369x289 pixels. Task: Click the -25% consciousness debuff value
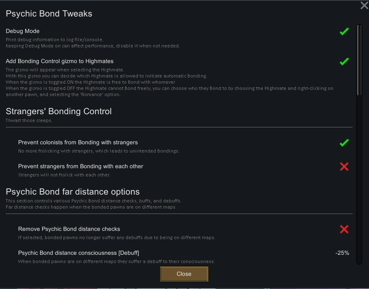pos(342,253)
